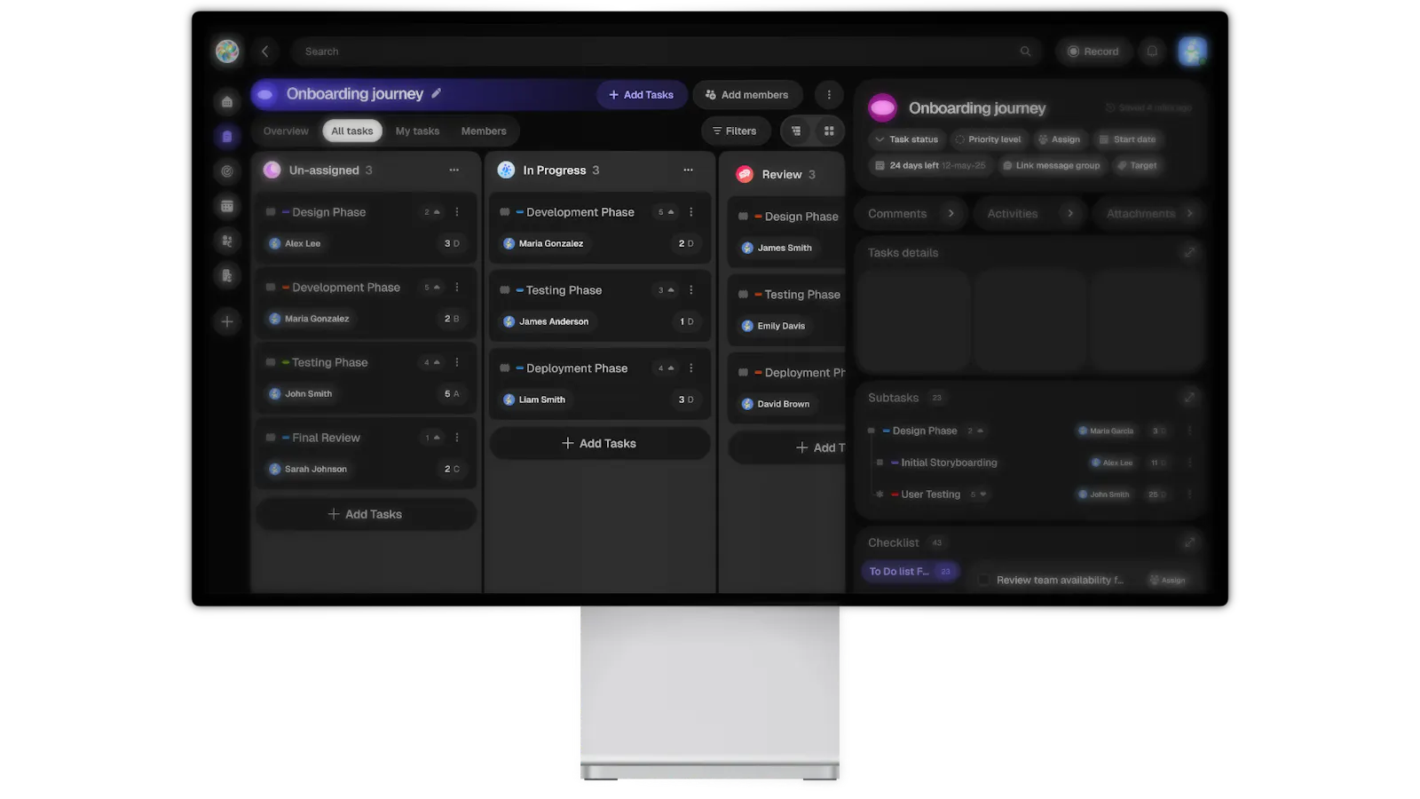Screen dimensions: 1420x799
Task: Click the purple project color oval in header
Action: coord(264,94)
